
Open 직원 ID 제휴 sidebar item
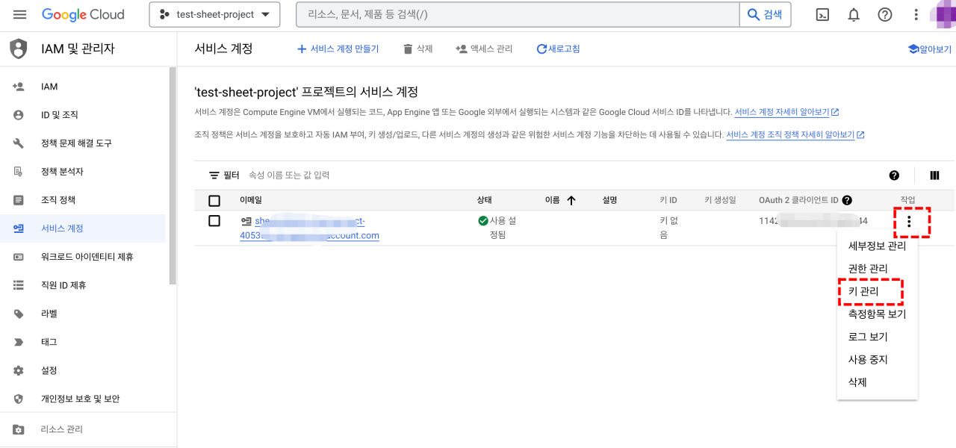(82, 285)
